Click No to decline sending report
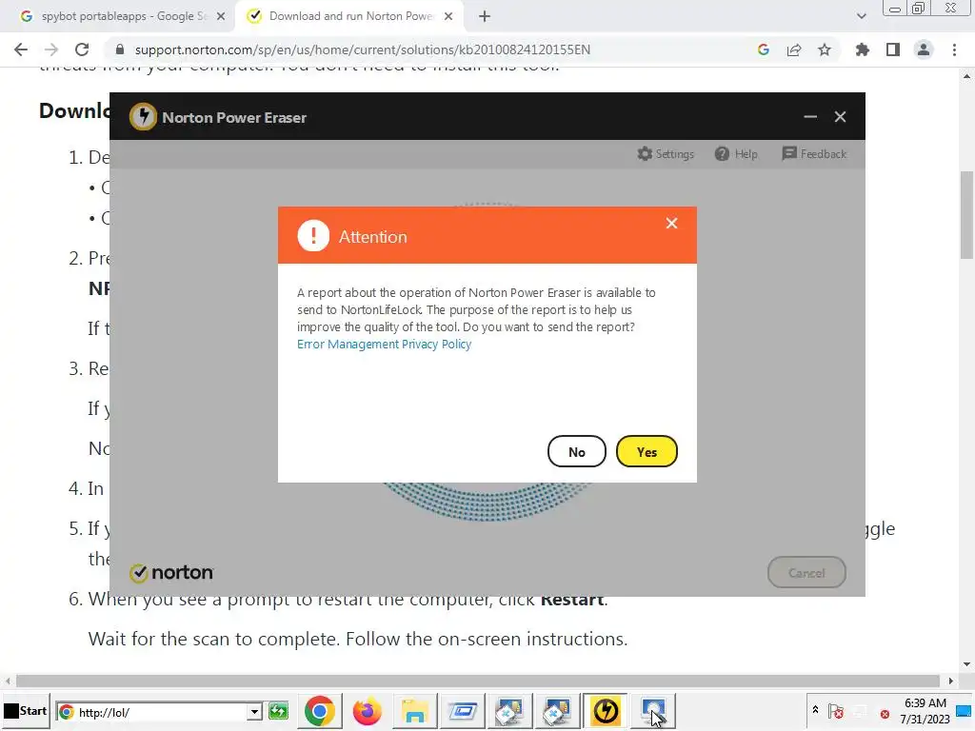Image resolution: width=975 pixels, height=731 pixels. 576,452
